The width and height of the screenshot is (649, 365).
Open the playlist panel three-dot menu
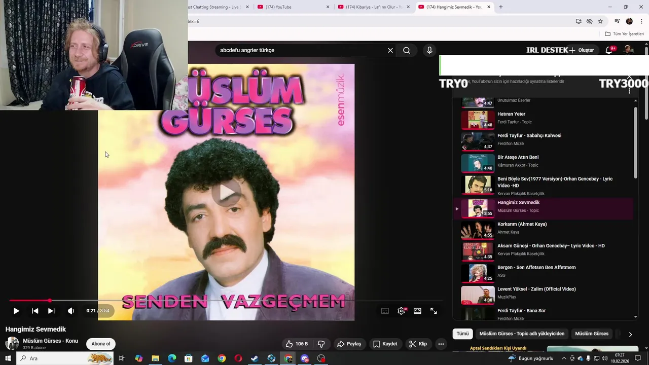[x=629, y=90]
